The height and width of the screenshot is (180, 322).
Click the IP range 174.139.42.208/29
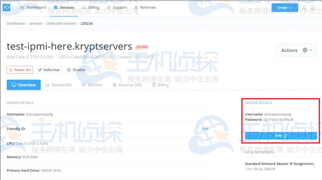pos(260,169)
